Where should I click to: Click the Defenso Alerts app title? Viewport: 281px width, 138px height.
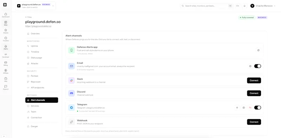pyautogui.click(x=87, y=47)
